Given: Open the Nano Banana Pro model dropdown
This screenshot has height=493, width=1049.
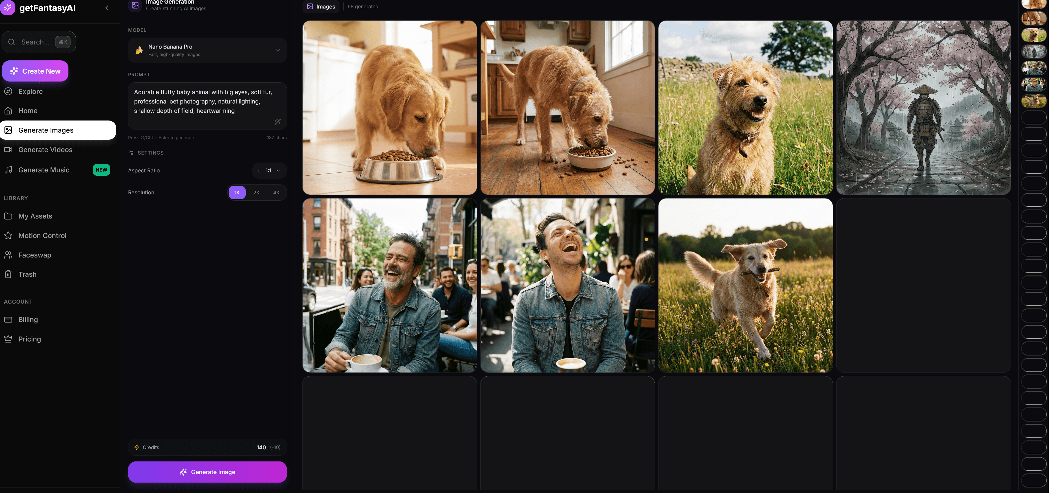Looking at the screenshot, I should click(x=207, y=51).
